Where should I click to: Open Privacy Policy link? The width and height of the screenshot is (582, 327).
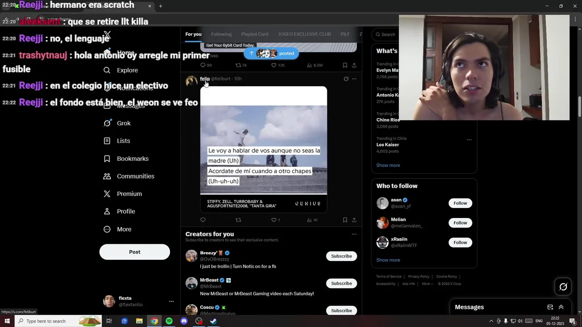coord(419,277)
